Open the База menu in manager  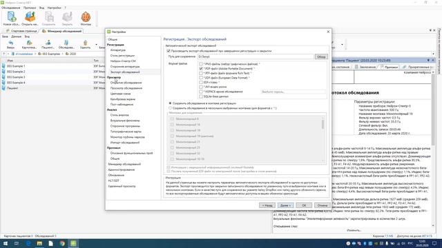pyautogui.click(x=5, y=37)
